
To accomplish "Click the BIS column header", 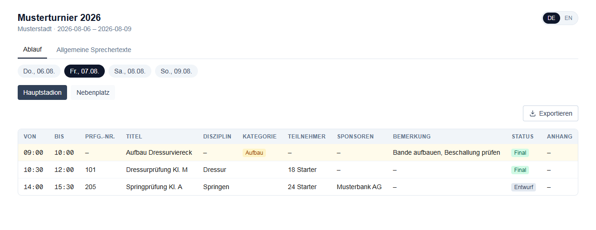I will [59, 137].
